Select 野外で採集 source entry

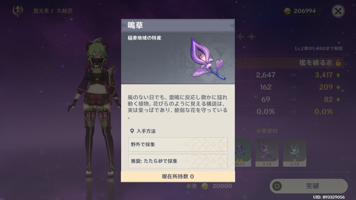(x=178, y=145)
